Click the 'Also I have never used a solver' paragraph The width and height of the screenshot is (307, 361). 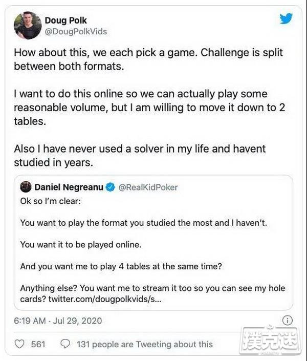pyautogui.click(x=140, y=156)
